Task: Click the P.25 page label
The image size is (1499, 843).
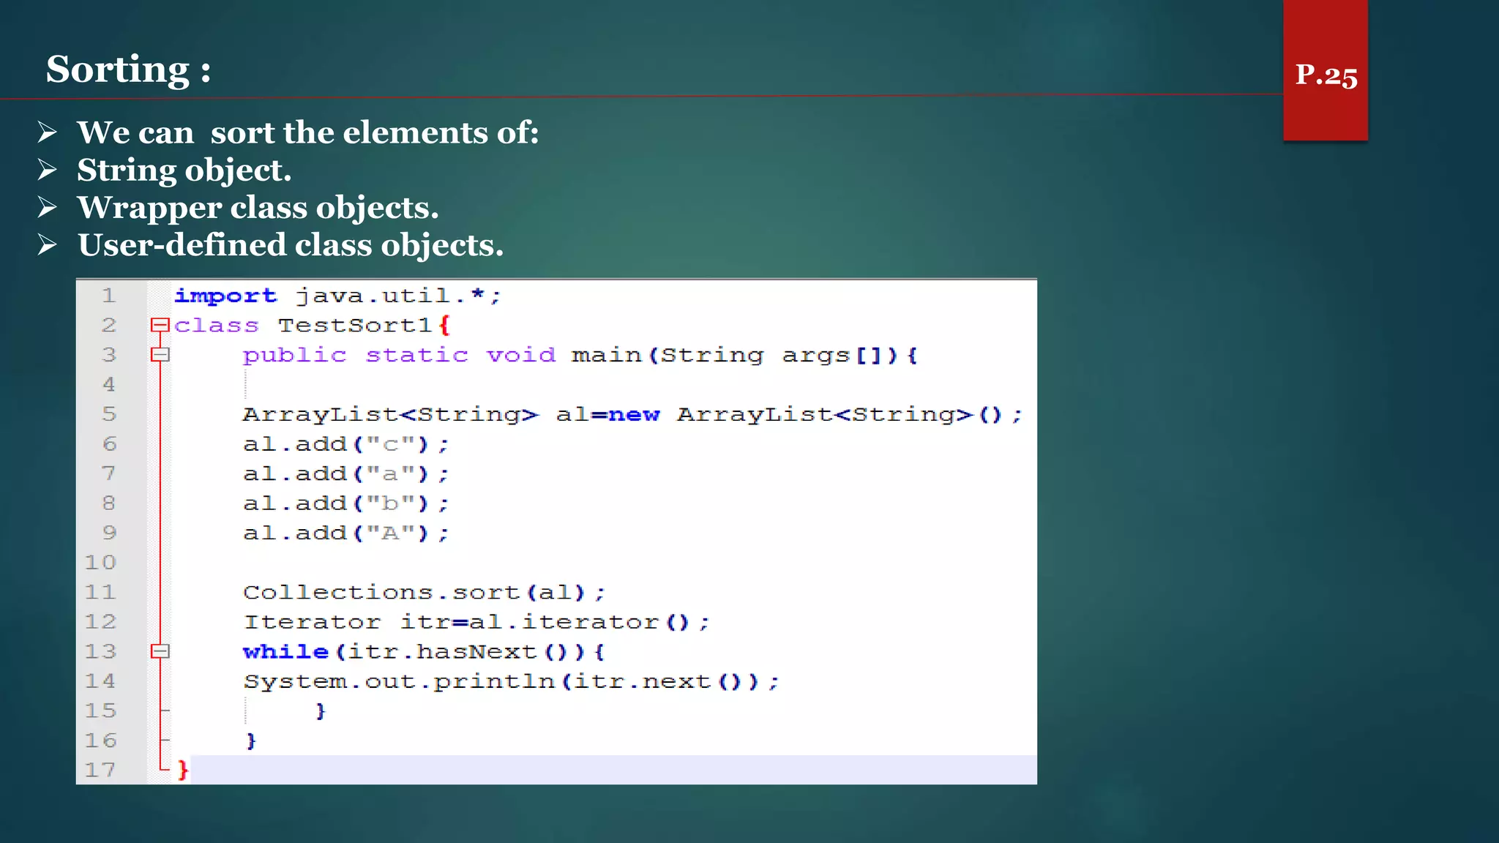Action: pyautogui.click(x=1326, y=75)
